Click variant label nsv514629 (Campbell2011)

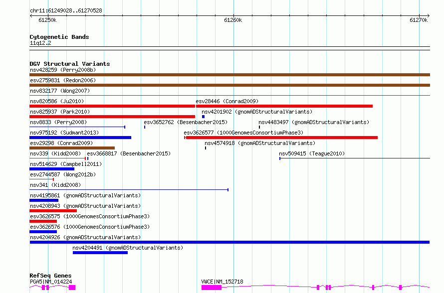[x=66, y=164]
